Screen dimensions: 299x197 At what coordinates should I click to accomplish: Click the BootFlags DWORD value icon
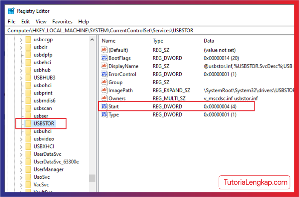[x=104, y=58]
